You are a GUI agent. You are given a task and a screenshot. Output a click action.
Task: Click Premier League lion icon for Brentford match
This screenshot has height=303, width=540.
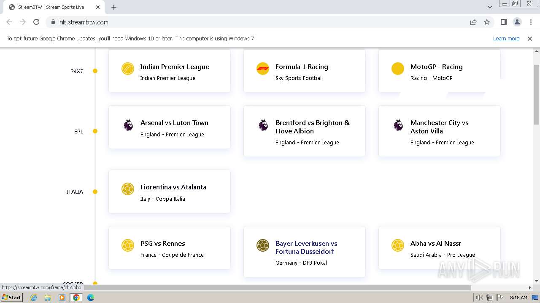click(263, 125)
